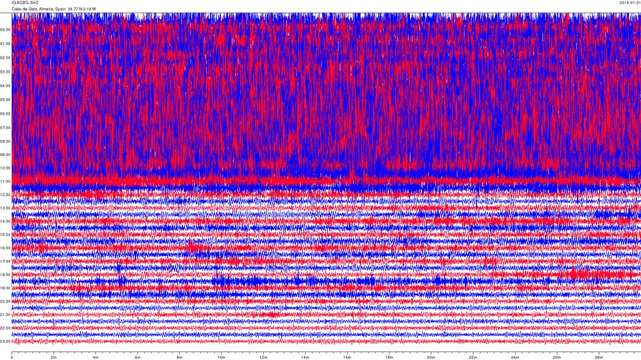Click the '24m' minute axis label
The height and width of the screenshot is (360, 641).
[x=515, y=357]
